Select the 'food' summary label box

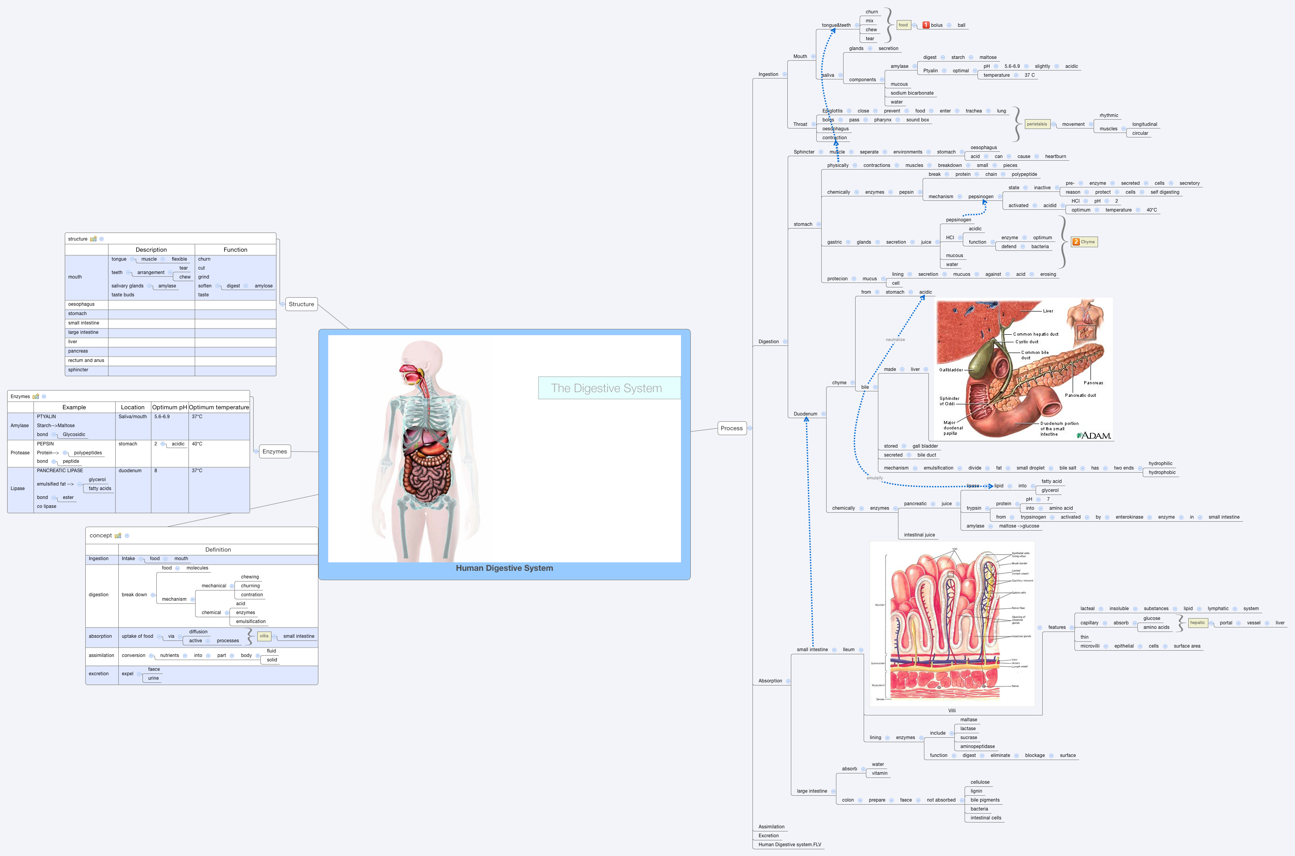tap(903, 25)
